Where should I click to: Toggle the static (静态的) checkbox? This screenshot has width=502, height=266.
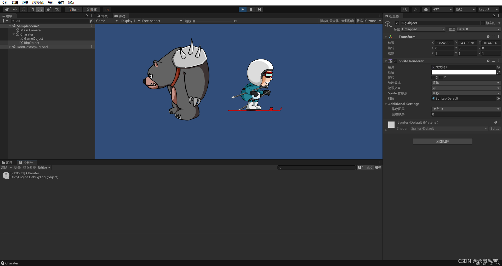pyautogui.click(x=483, y=23)
